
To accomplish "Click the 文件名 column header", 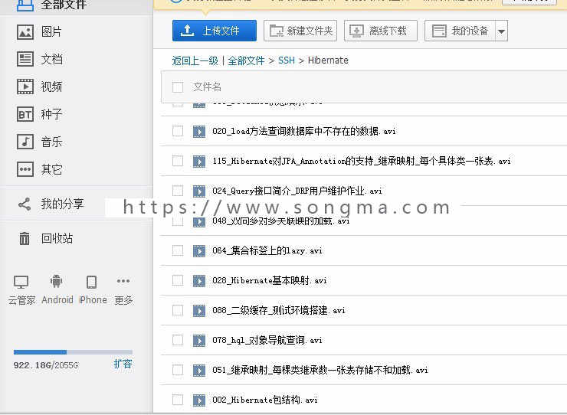I will 207,87.
